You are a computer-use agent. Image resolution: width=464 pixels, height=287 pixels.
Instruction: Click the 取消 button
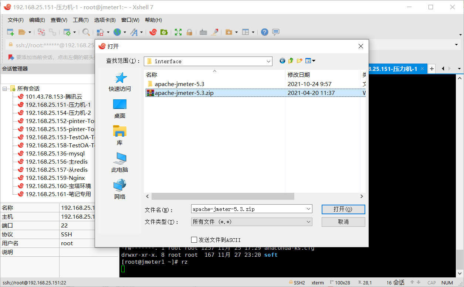pos(343,222)
